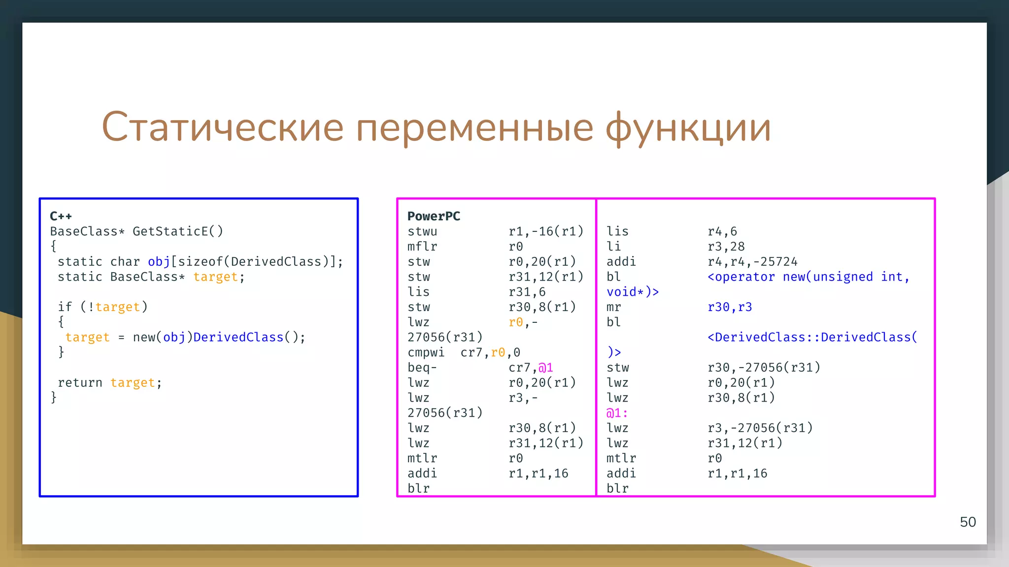Click the 'cmpwi cr7,r0,0' instruction
The image size is (1009, 567).
tap(464, 352)
